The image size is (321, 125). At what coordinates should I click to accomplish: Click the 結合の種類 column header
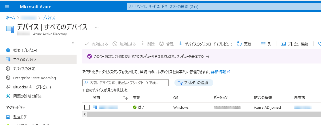coord(263,98)
